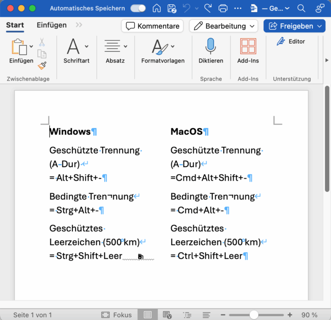Click the save document icon
The height and width of the screenshot is (320, 331).
coord(172,9)
